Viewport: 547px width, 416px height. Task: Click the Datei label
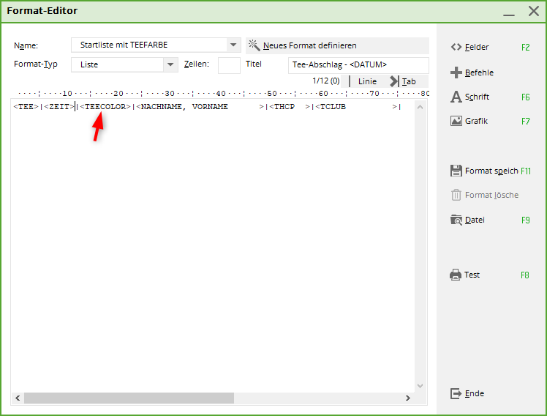click(x=475, y=220)
